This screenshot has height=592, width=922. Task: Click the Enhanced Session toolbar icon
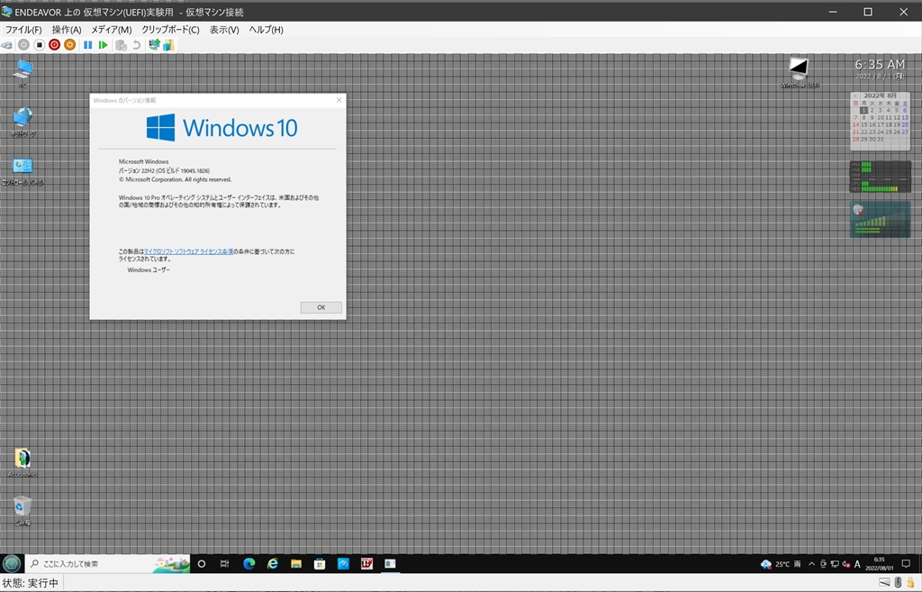pyautogui.click(x=154, y=45)
